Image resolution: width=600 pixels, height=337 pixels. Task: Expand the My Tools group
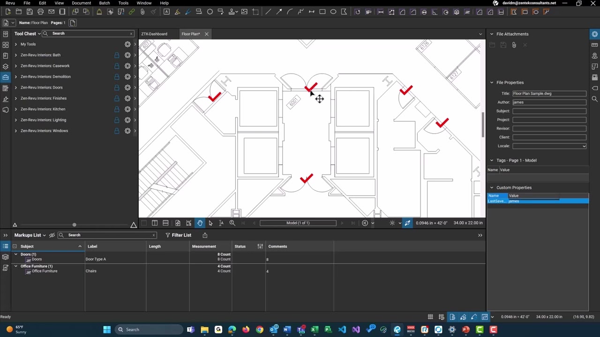[x=15, y=44]
